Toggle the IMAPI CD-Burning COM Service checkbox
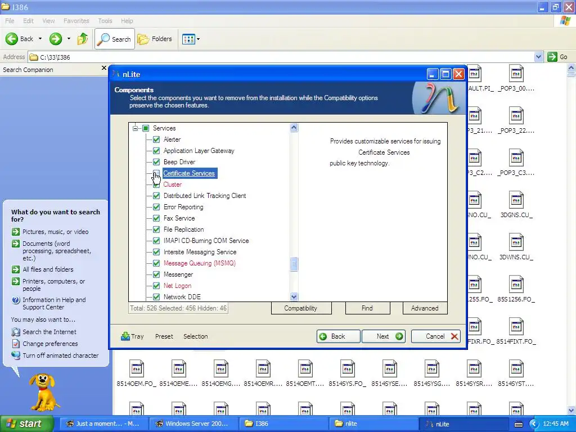The width and height of the screenshot is (576, 432). [x=156, y=241]
